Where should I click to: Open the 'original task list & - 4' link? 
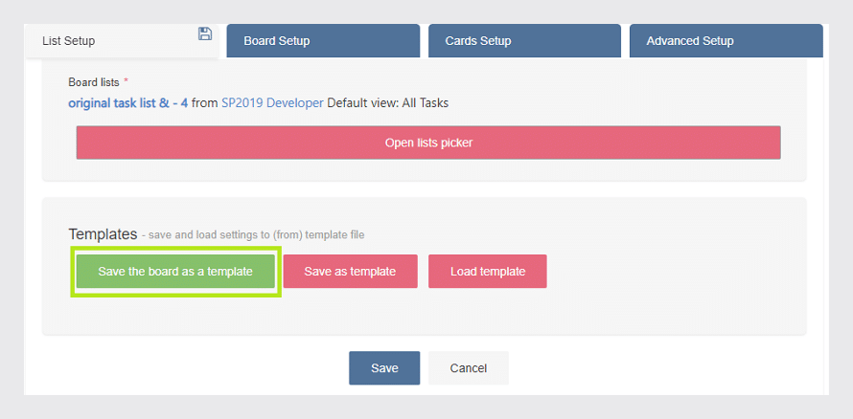point(128,102)
